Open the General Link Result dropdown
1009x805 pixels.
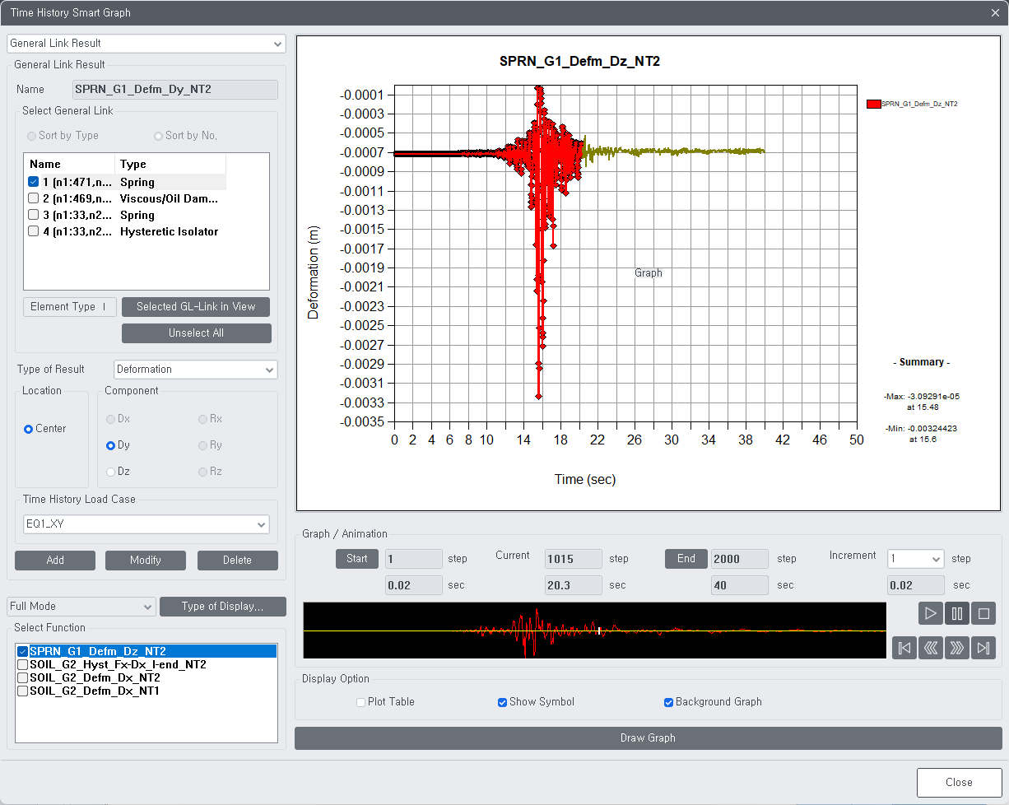[146, 43]
